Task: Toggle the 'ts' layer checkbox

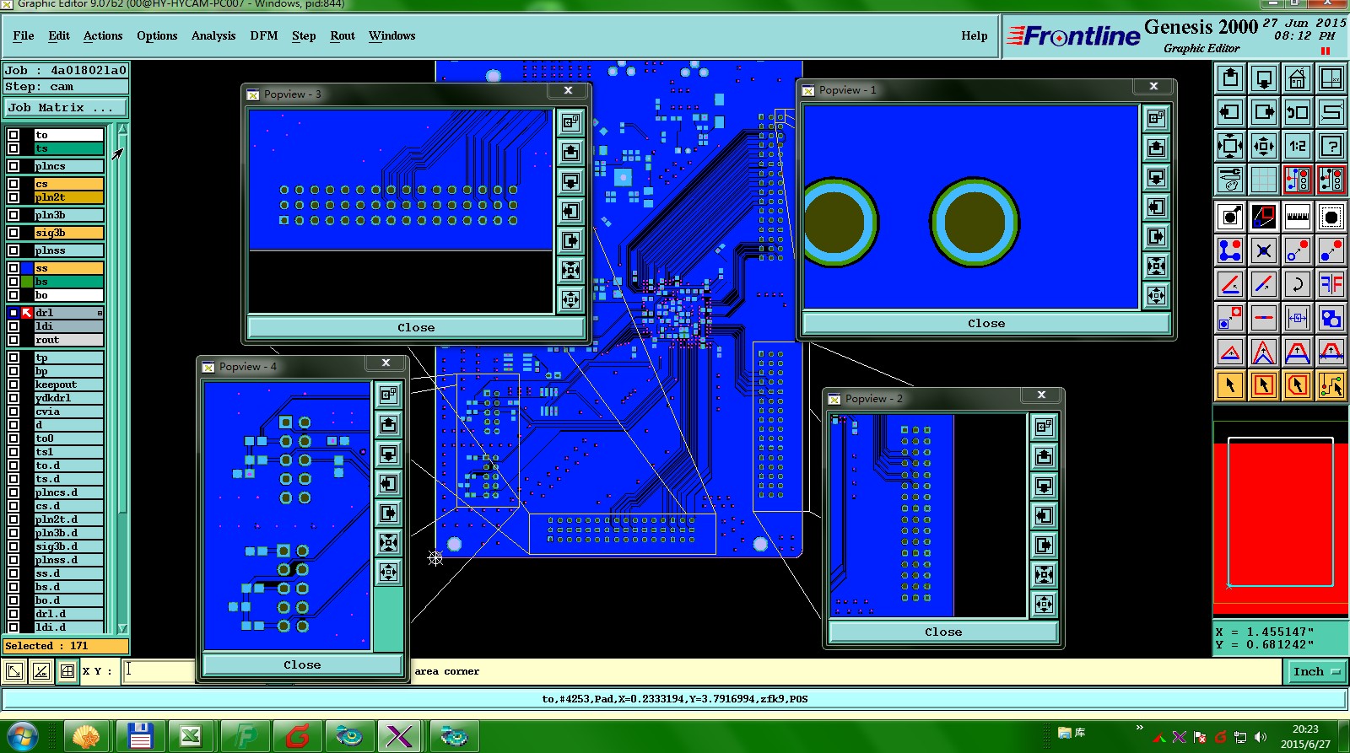Action: 13,148
